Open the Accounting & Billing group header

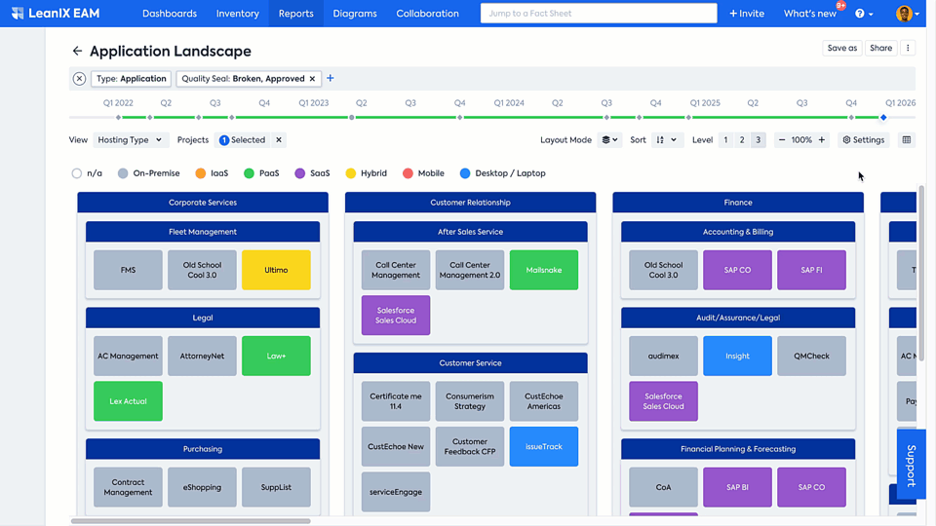[x=738, y=232]
